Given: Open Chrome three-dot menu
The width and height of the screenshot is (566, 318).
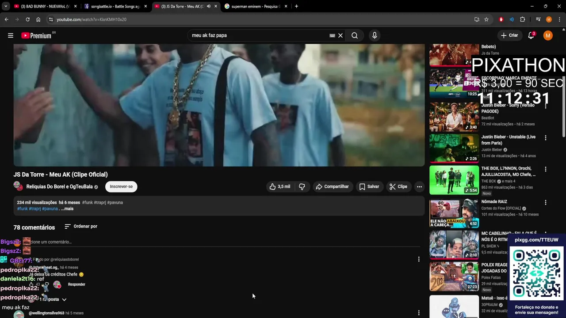Looking at the screenshot, I should tap(559, 19).
